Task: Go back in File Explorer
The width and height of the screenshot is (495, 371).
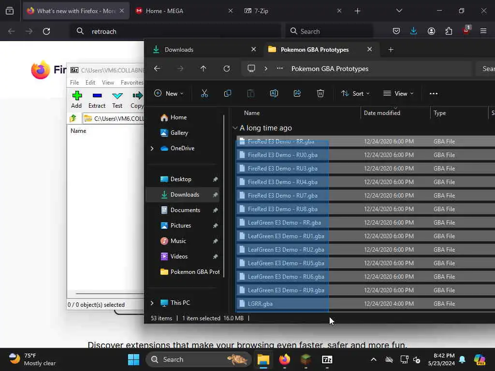Action: [x=157, y=69]
